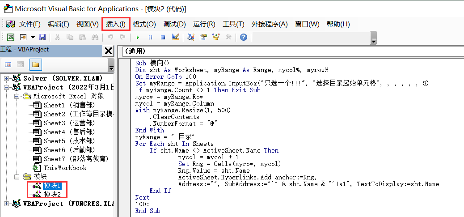
Task: Open the 外接程序(A) menu
Action: (x=269, y=24)
